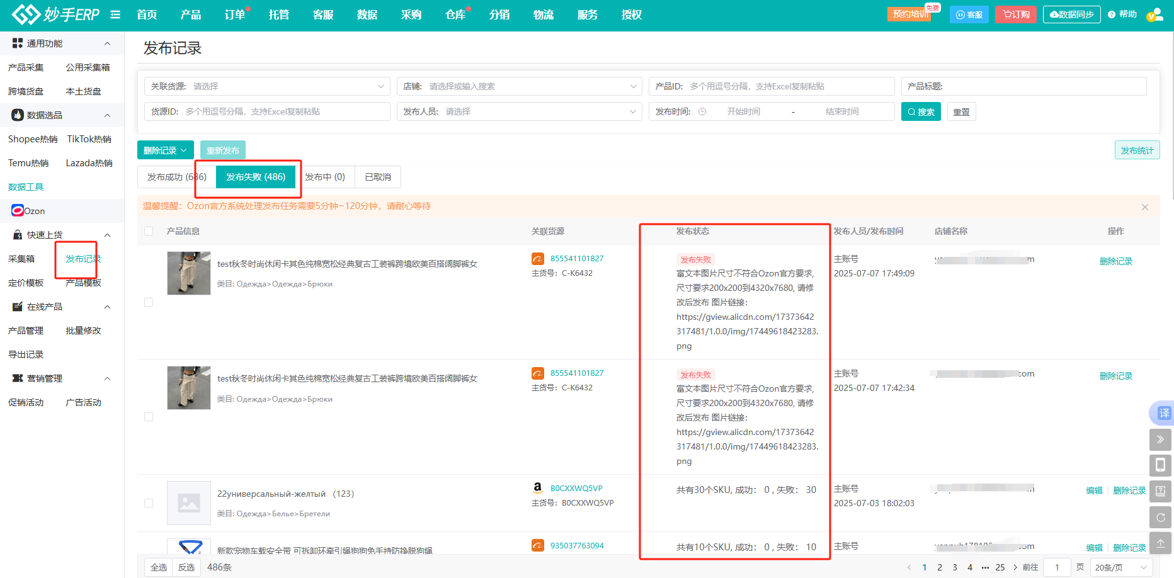
Task: Open the 关联货源 dropdown filter
Action: click(267, 86)
